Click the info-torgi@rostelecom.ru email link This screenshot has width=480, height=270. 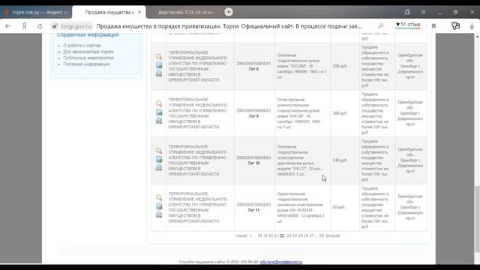[x=281, y=262]
